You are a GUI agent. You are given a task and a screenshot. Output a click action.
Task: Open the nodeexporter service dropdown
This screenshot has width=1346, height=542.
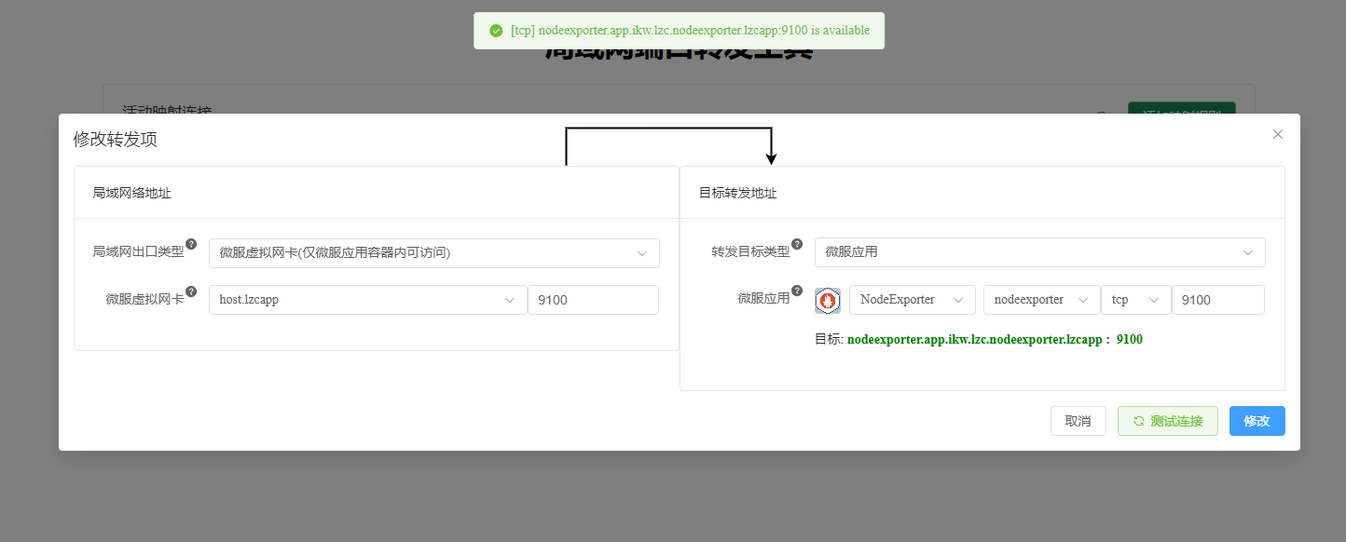(1041, 300)
